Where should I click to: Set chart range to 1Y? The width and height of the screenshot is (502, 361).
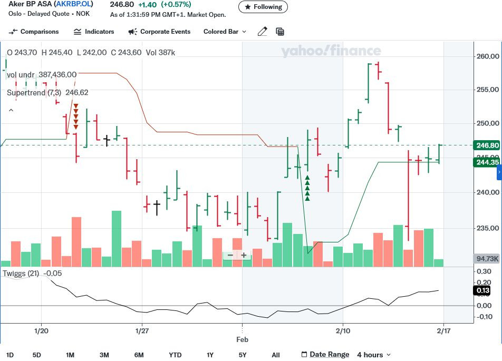pos(210,355)
